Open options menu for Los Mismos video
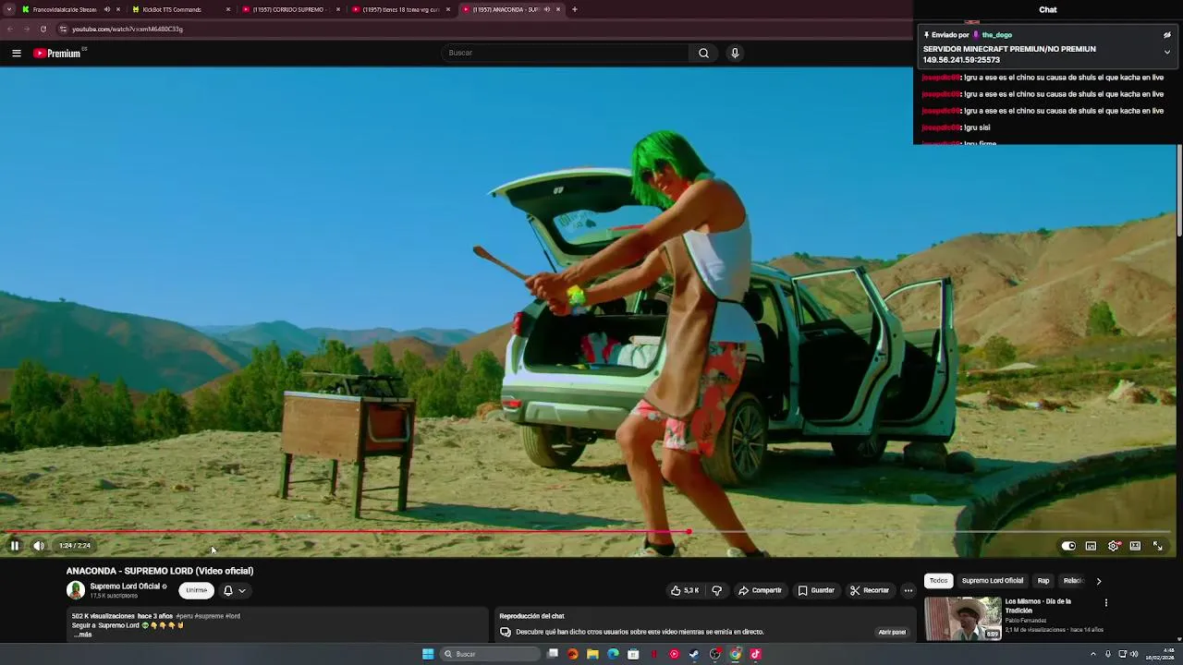 1105,602
